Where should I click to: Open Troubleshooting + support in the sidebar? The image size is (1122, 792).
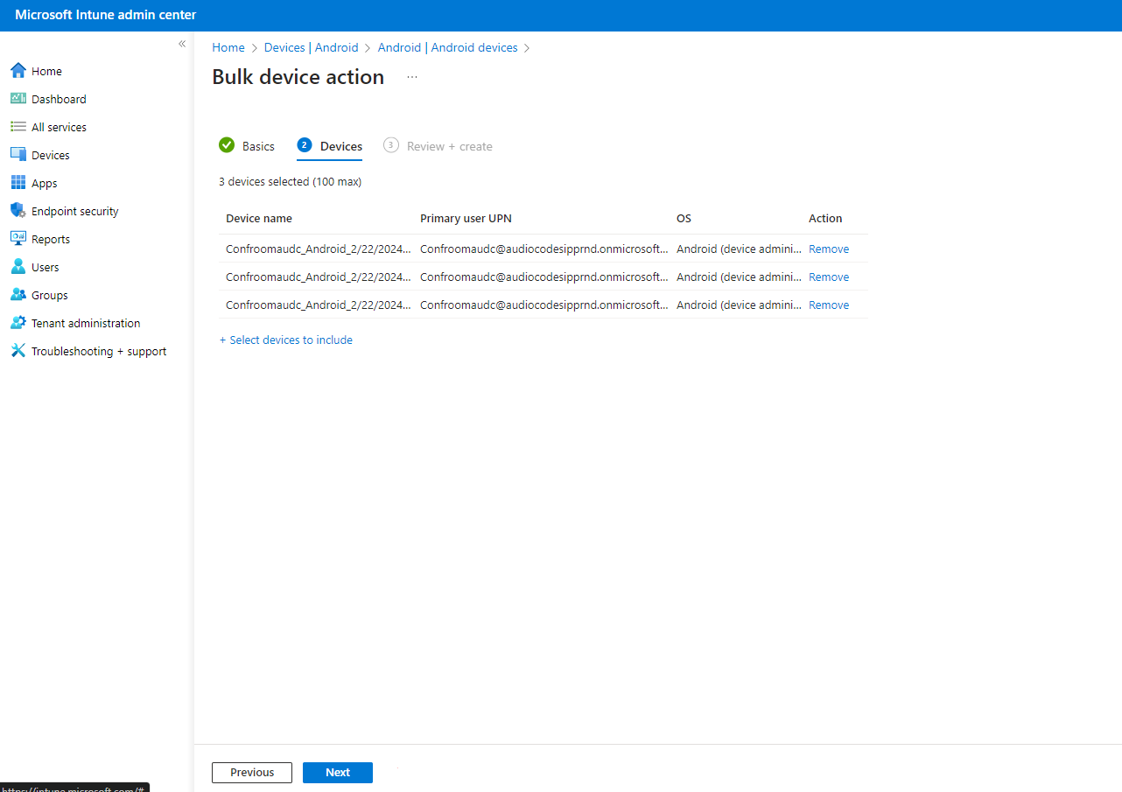(x=99, y=351)
